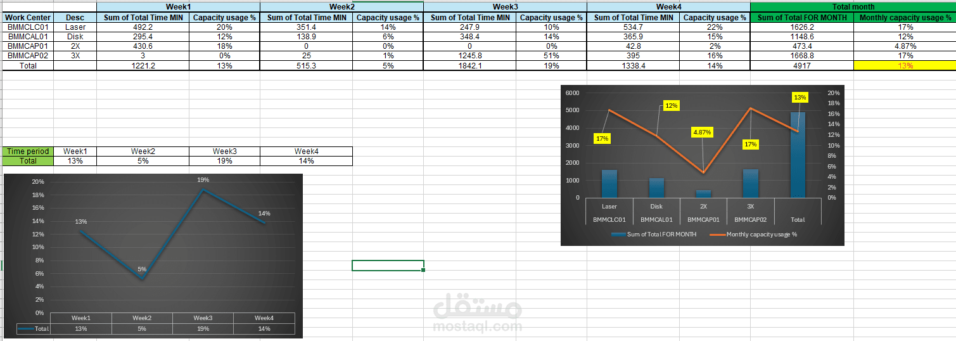This screenshot has height=341, width=956.
Task: Click the Total bar in the monthly chart
Action: click(x=798, y=155)
